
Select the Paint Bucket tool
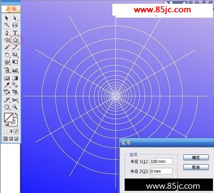tap(7, 92)
